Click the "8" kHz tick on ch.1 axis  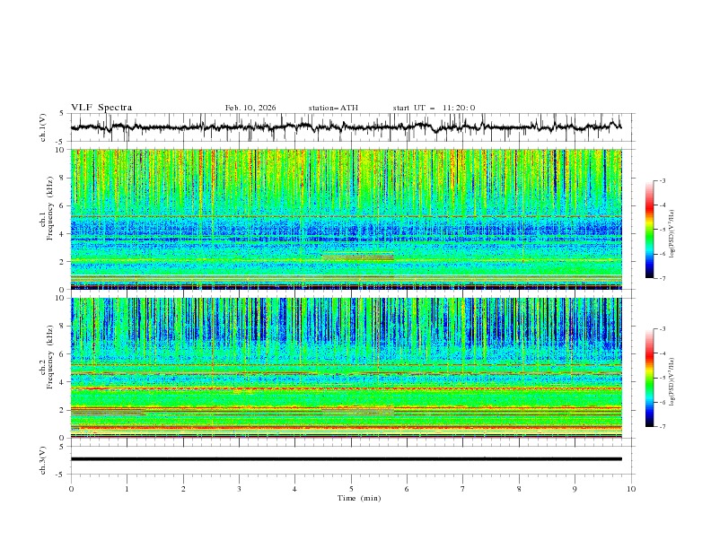click(x=62, y=178)
